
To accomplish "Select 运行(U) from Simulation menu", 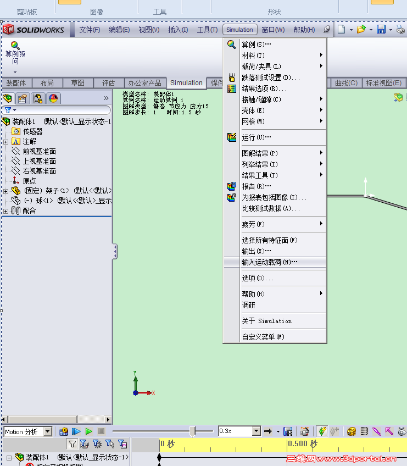I will (275, 137).
